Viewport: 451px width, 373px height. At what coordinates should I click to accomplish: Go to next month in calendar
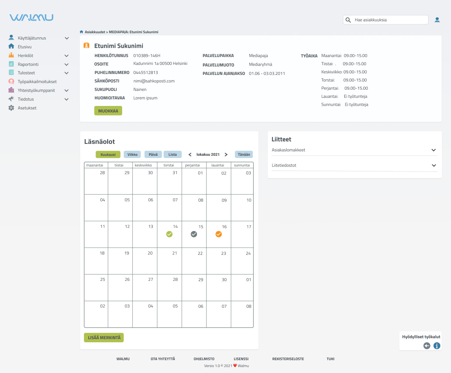point(226,155)
